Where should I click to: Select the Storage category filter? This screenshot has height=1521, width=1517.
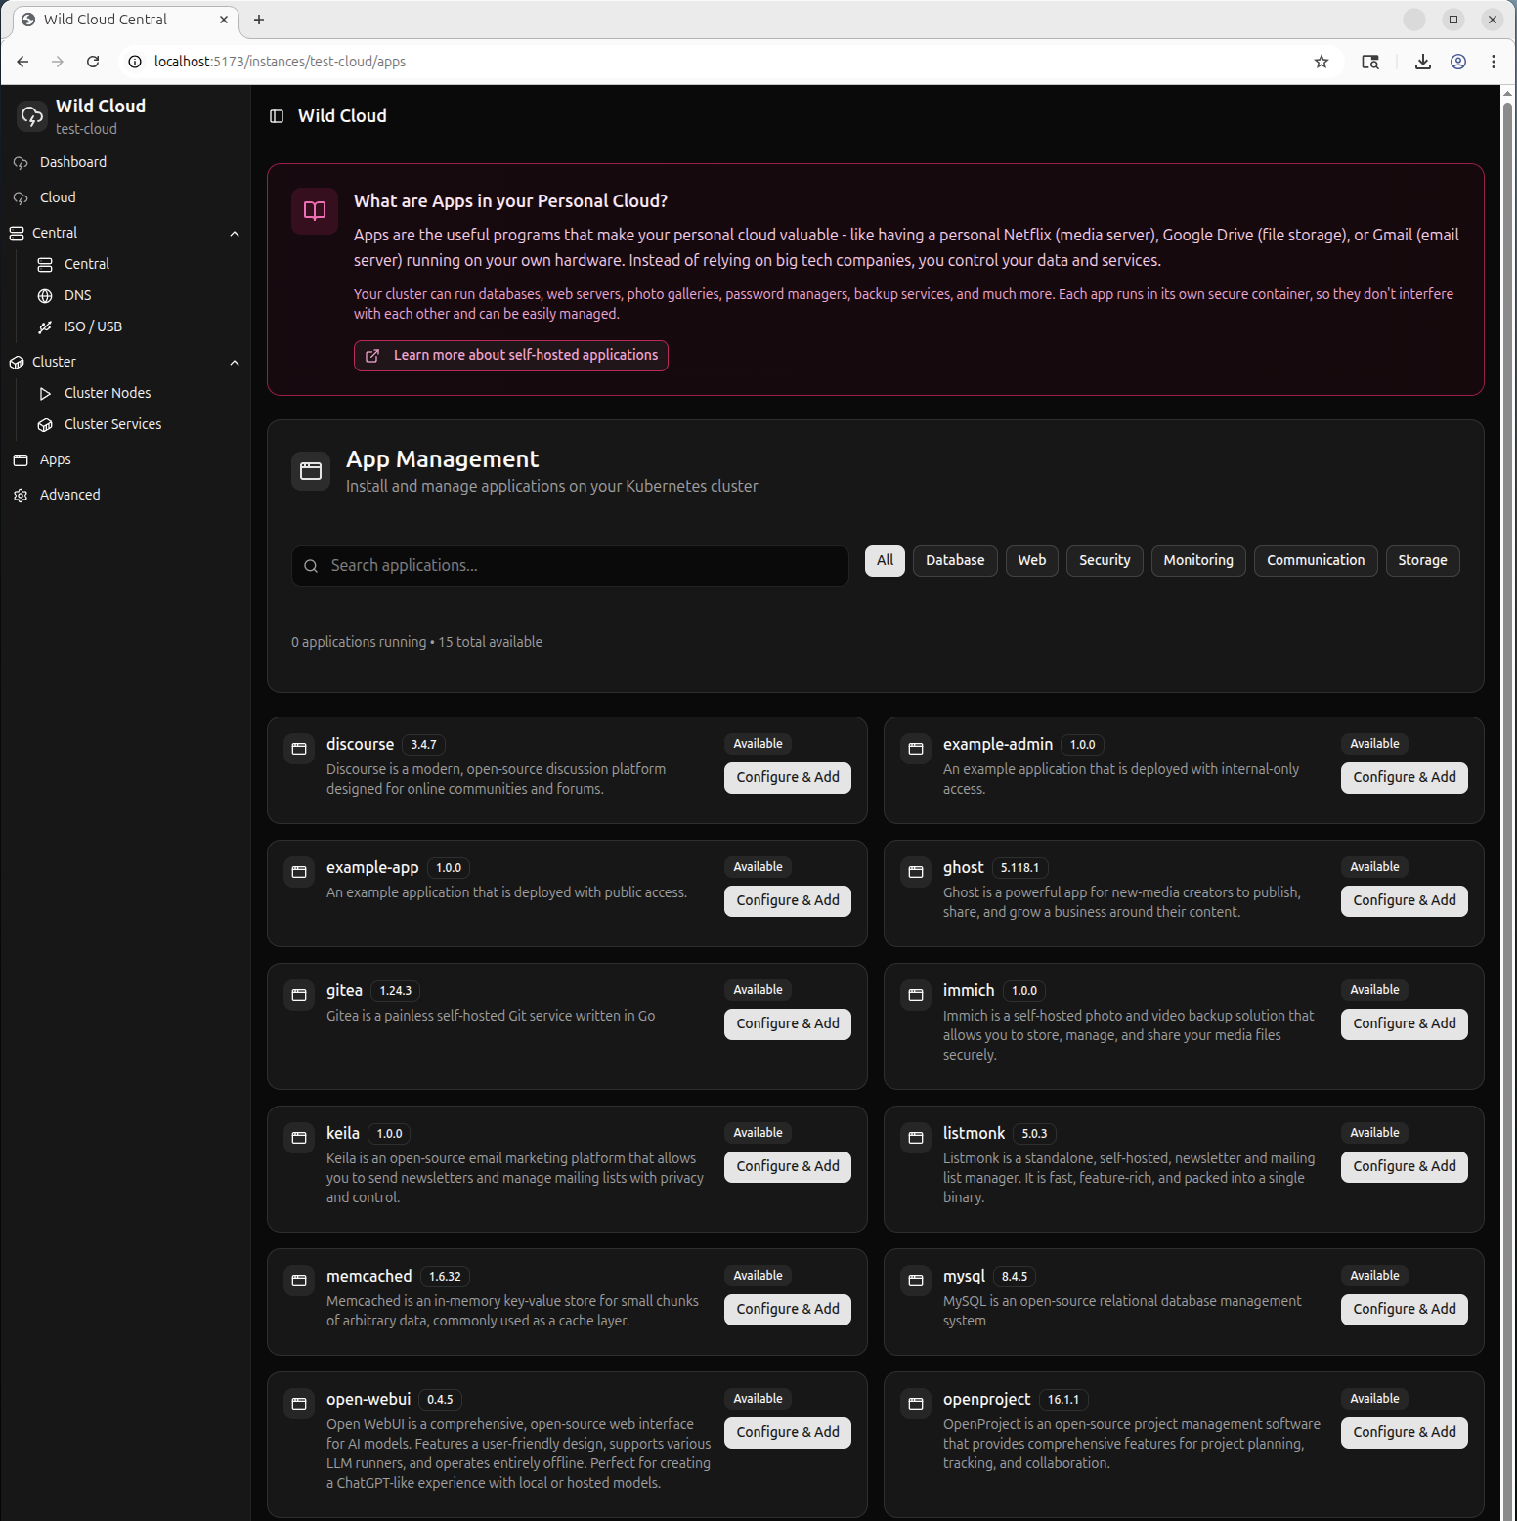pyautogui.click(x=1422, y=561)
